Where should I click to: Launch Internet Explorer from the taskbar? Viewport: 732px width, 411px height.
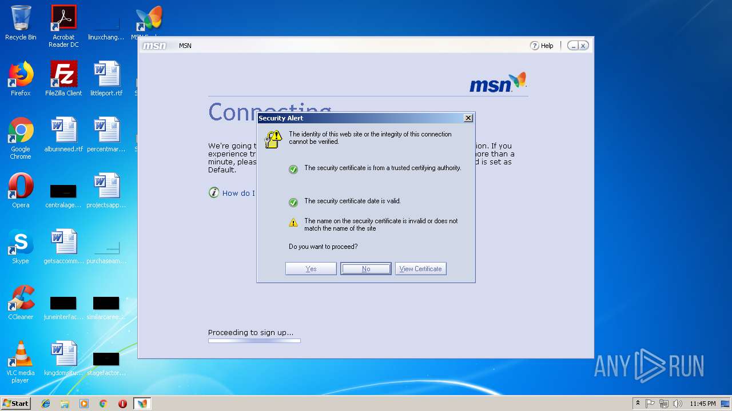[46, 404]
